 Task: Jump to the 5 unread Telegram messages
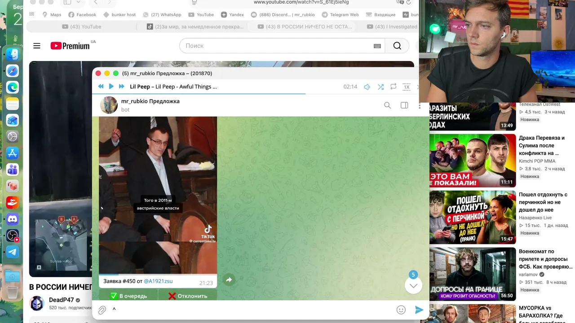coord(413,285)
